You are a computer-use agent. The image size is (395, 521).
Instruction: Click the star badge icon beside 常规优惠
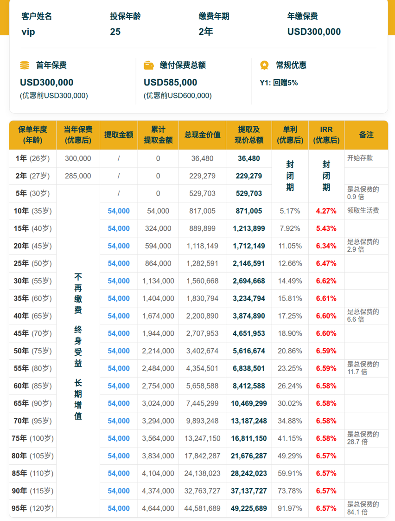(264, 65)
